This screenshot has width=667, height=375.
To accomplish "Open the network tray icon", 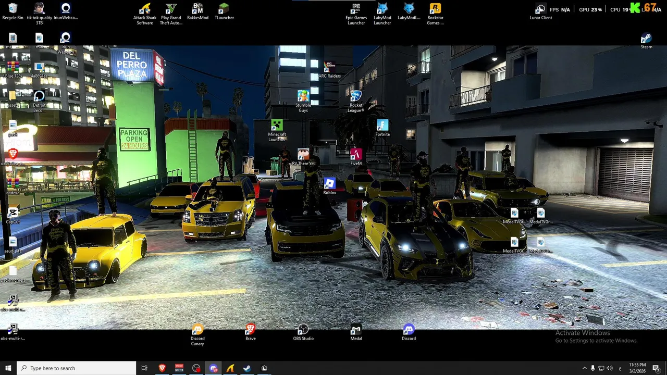I will click(x=601, y=368).
